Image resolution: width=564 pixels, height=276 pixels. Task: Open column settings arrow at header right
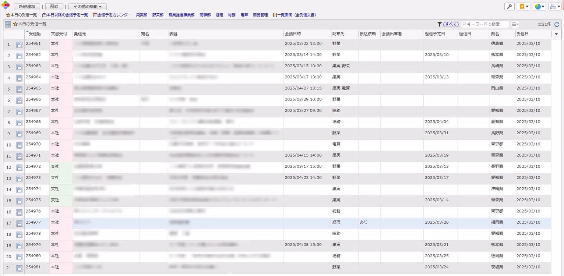(x=556, y=34)
